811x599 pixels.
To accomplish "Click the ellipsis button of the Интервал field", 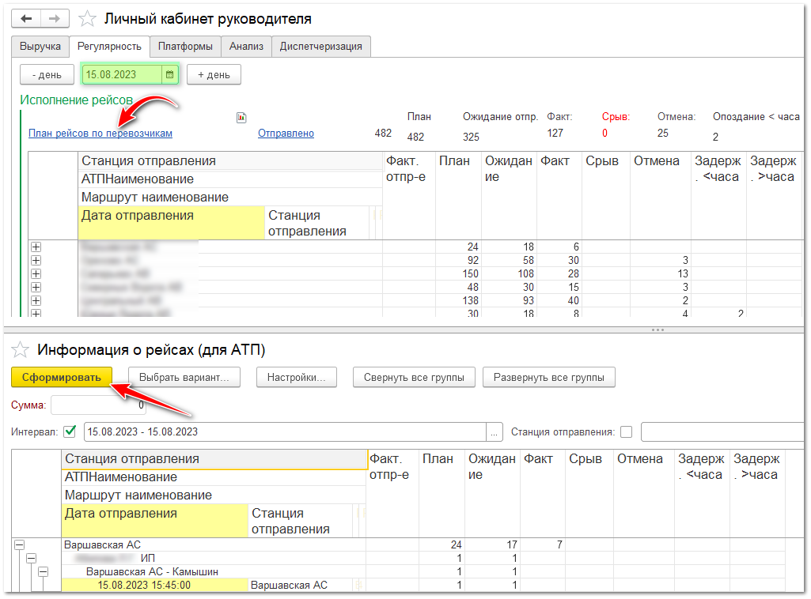I will coord(495,432).
